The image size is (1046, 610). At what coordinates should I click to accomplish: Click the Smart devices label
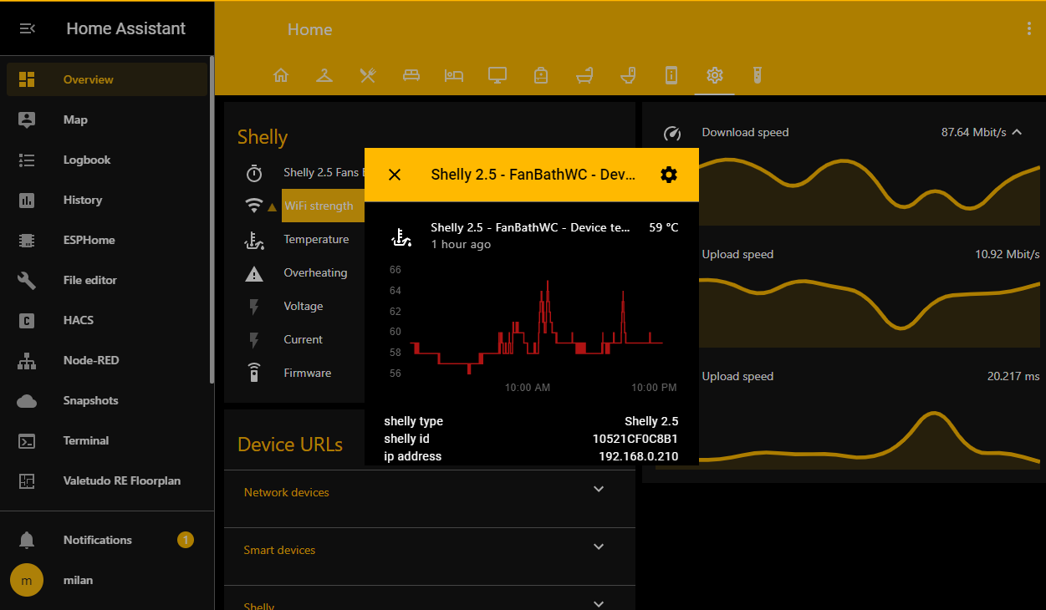pyautogui.click(x=279, y=550)
